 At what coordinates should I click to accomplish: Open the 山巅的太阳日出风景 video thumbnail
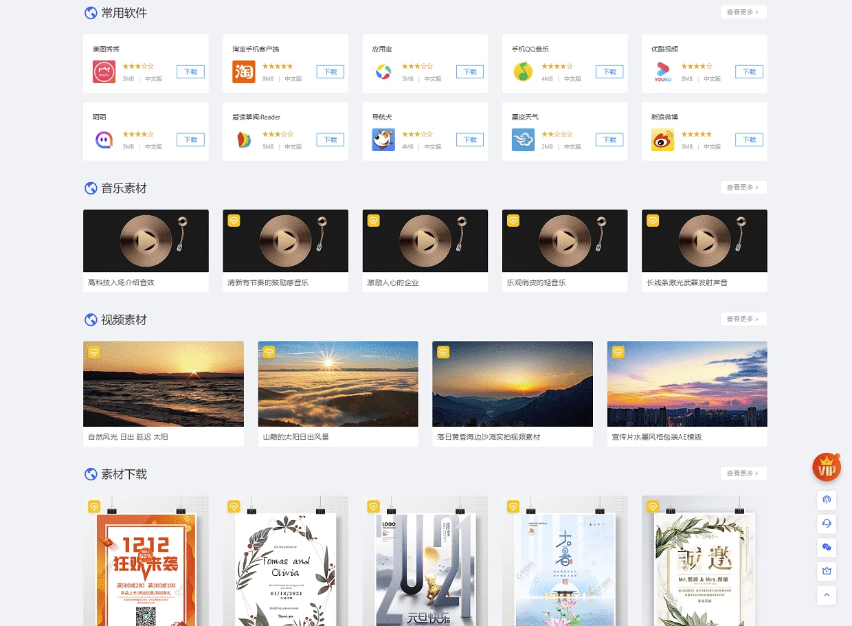coord(337,383)
